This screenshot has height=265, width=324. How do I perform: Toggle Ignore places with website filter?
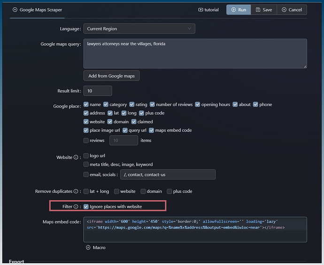(x=86, y=206)
